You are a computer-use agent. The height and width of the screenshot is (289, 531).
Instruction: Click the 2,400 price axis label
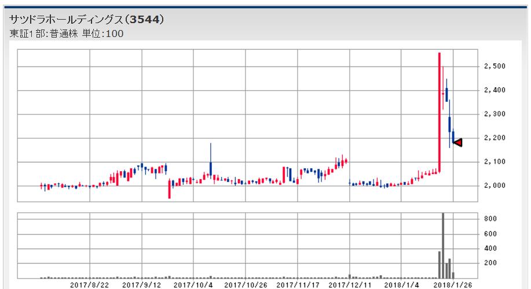click(x=495, y=90)
